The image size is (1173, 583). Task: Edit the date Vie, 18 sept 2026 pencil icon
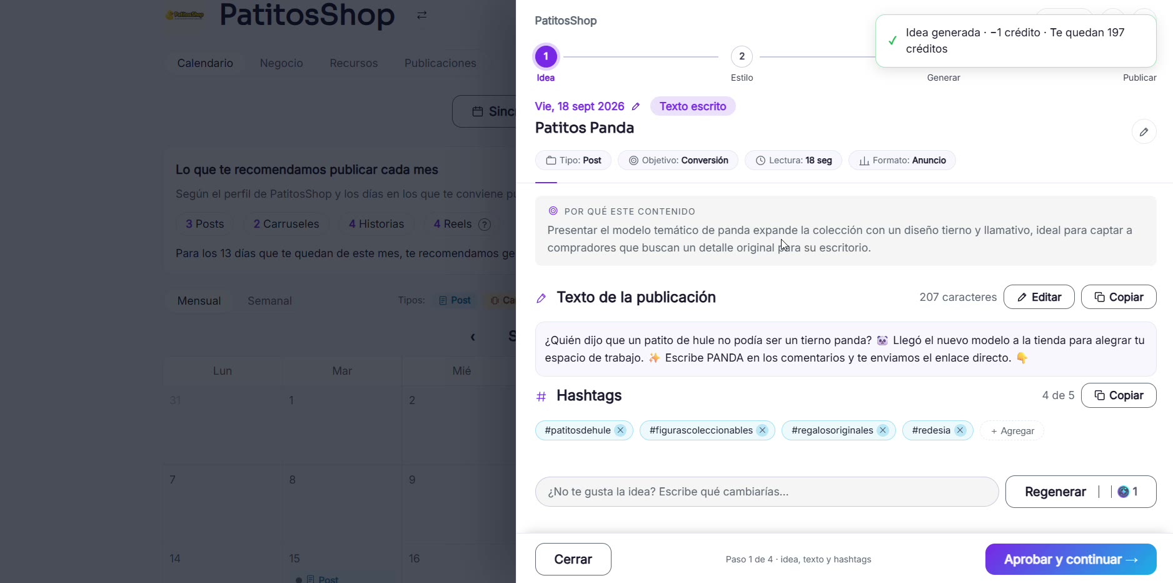point(636,106)
